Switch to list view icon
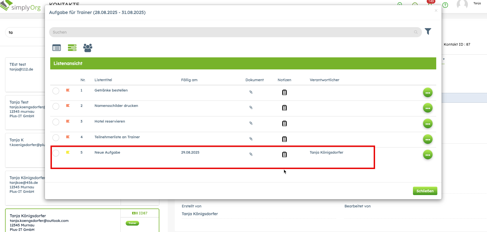This screenshot has height=232, width=487. coord(56,48)
